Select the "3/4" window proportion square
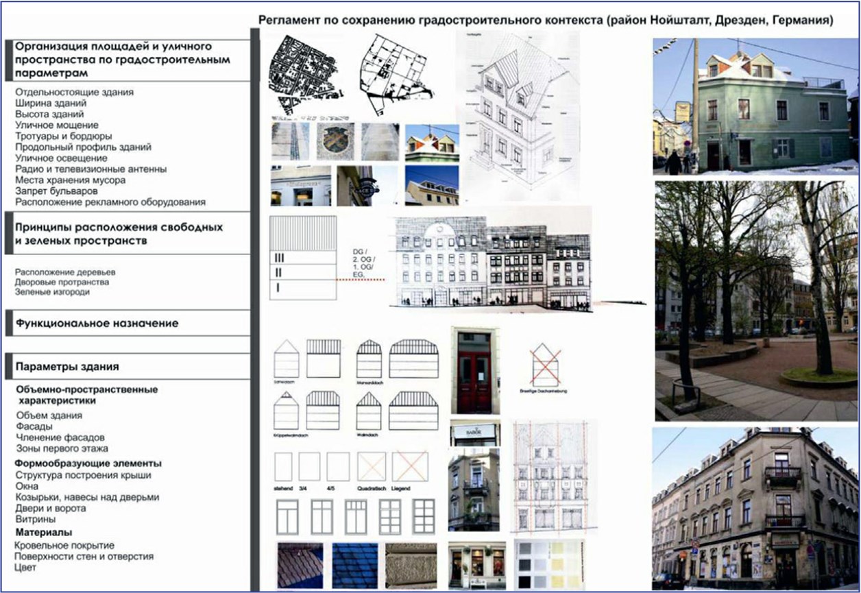The width and height of the screenshot is (861, 593). tap(309, 466)
